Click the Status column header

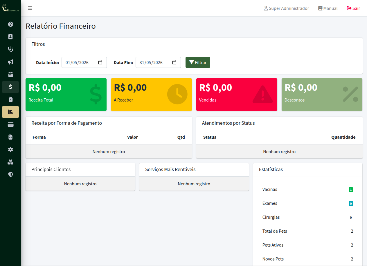click(210, 137)
